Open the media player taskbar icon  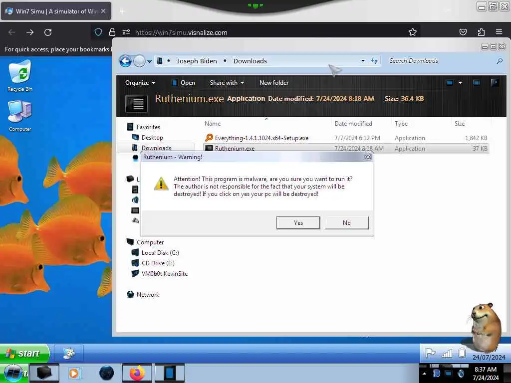74,373
